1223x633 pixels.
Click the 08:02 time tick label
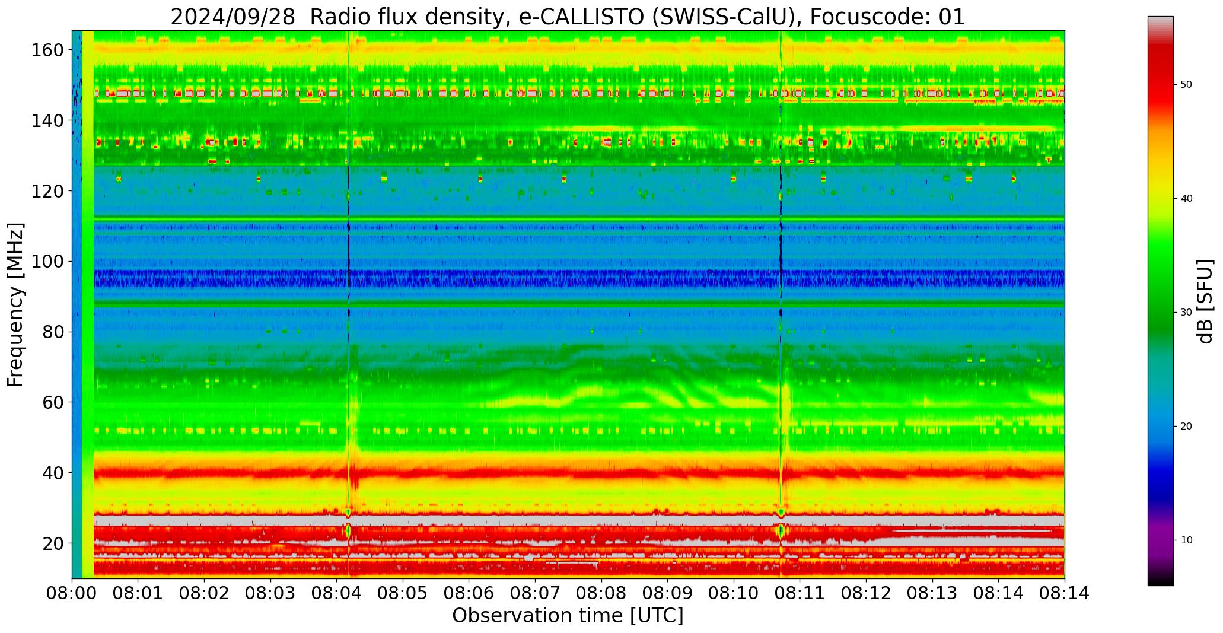point(205,594)
